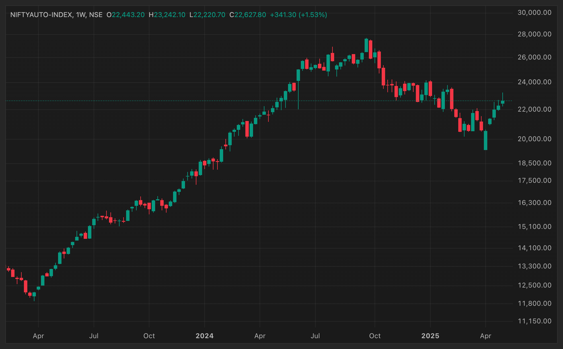Click the leftmost Apr label on time axis
563x349 pixels.
[38, 336]
